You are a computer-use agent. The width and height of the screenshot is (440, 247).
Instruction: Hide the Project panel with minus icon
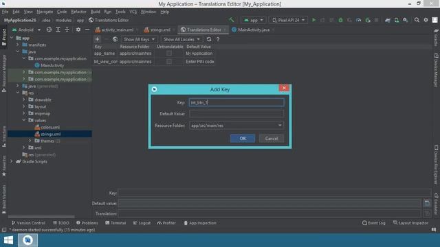(87, 30)
